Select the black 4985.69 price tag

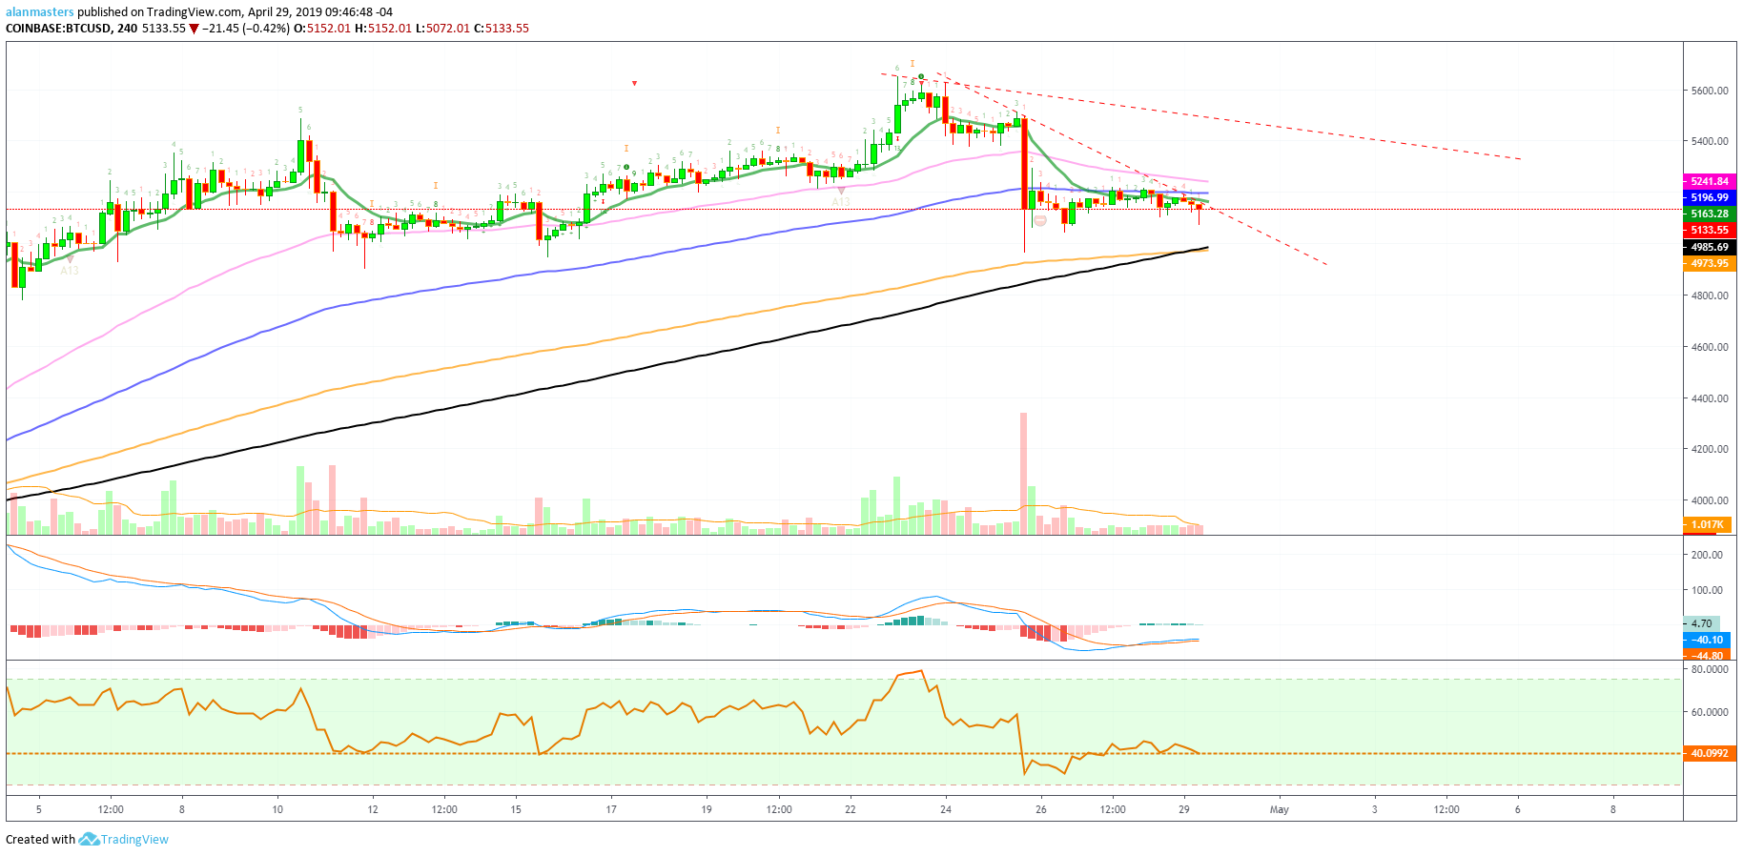coord(1709,247)
